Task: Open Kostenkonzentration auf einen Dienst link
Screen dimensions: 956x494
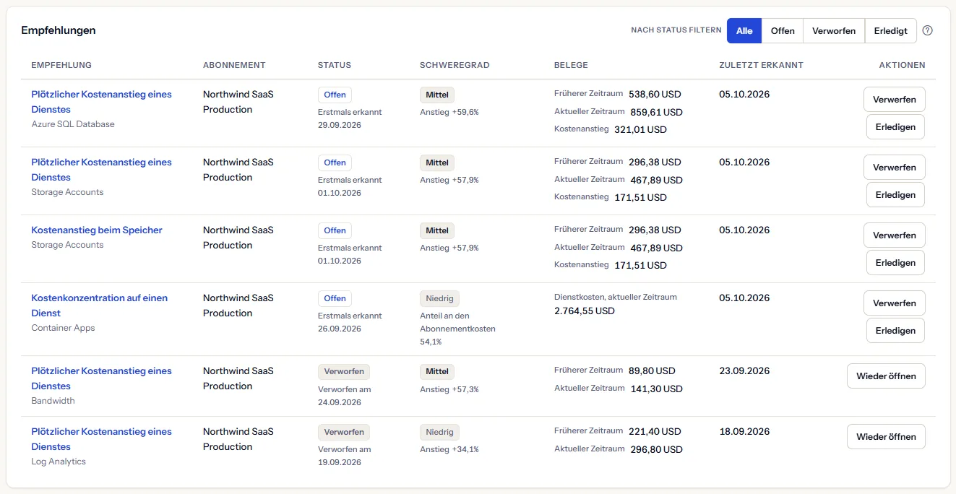Action: tap(99, 305)
